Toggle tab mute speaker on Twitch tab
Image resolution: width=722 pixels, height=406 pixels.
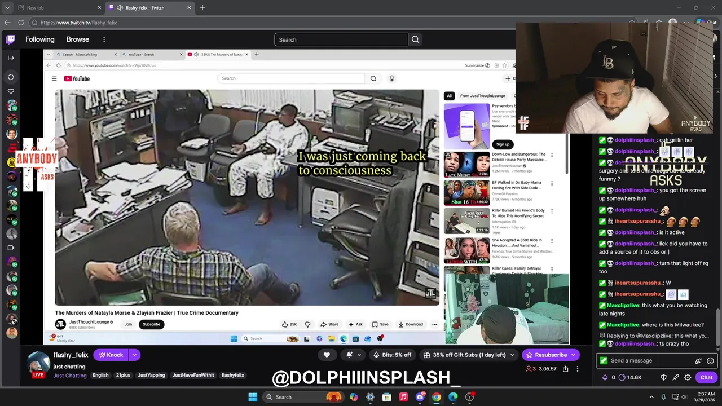tap(120, 8)
